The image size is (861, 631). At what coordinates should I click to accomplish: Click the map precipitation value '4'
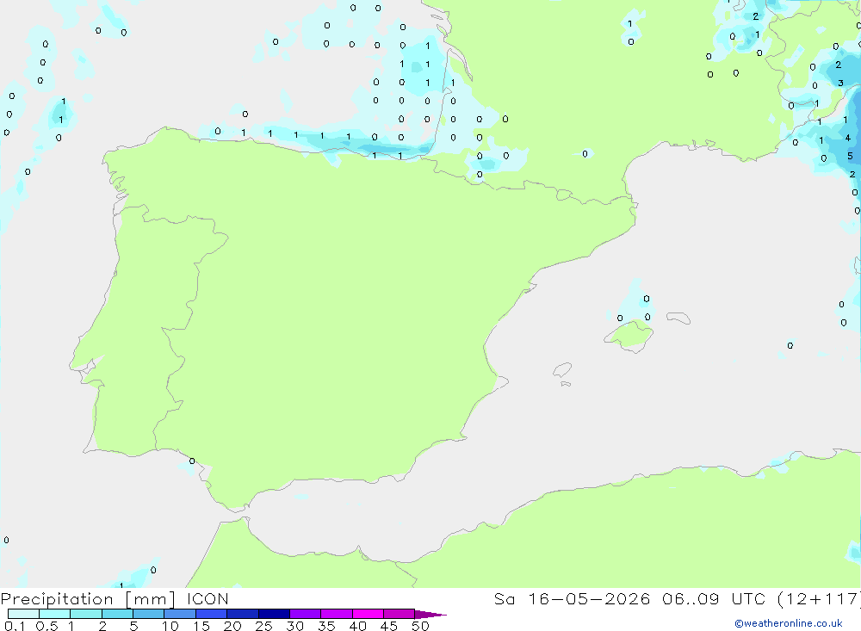point(848,138)
